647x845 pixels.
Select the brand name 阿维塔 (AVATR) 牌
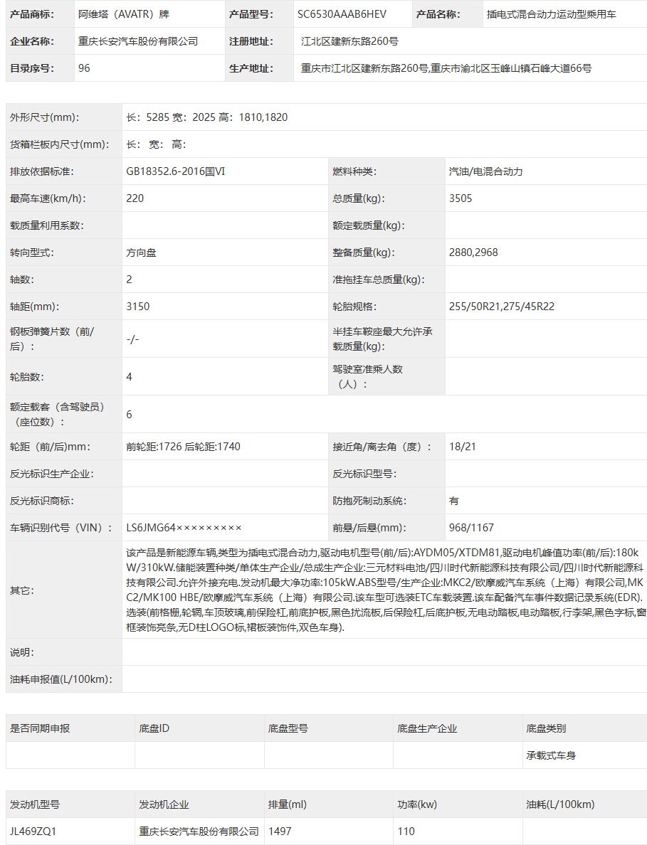tap(124, 14)
